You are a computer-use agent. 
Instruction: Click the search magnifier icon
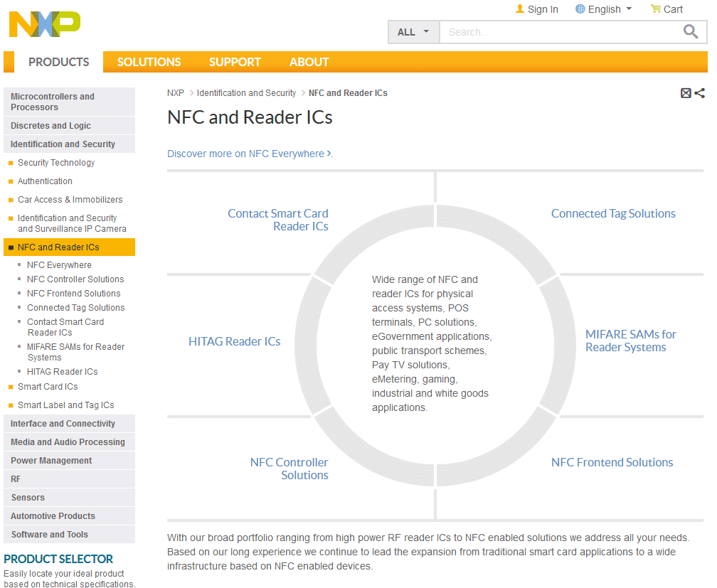pyautogui.click(x=690, y=31)
